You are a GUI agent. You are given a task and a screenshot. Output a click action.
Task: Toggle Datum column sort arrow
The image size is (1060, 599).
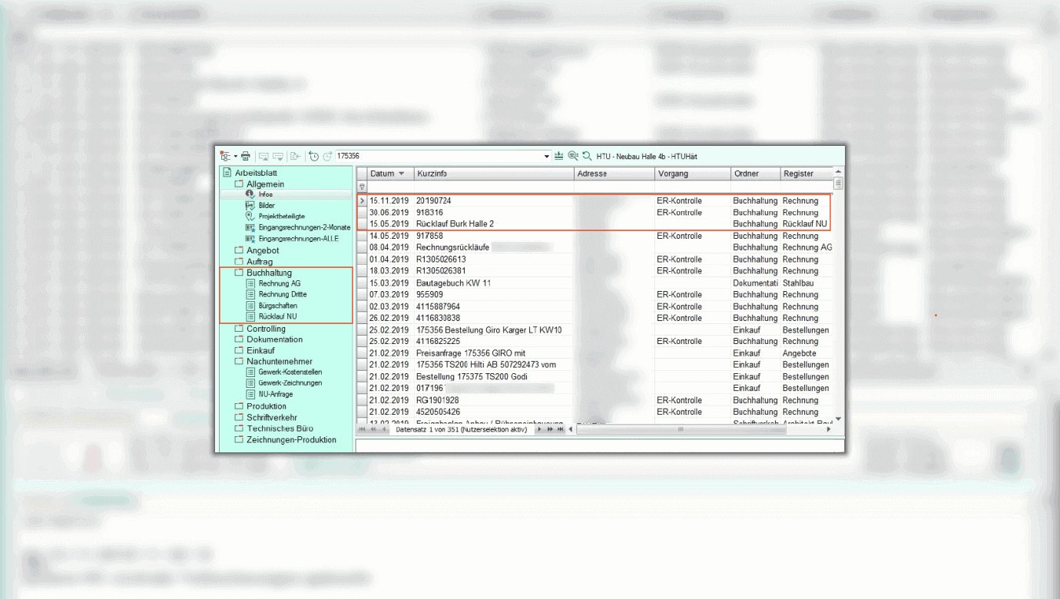click(401, 174)
